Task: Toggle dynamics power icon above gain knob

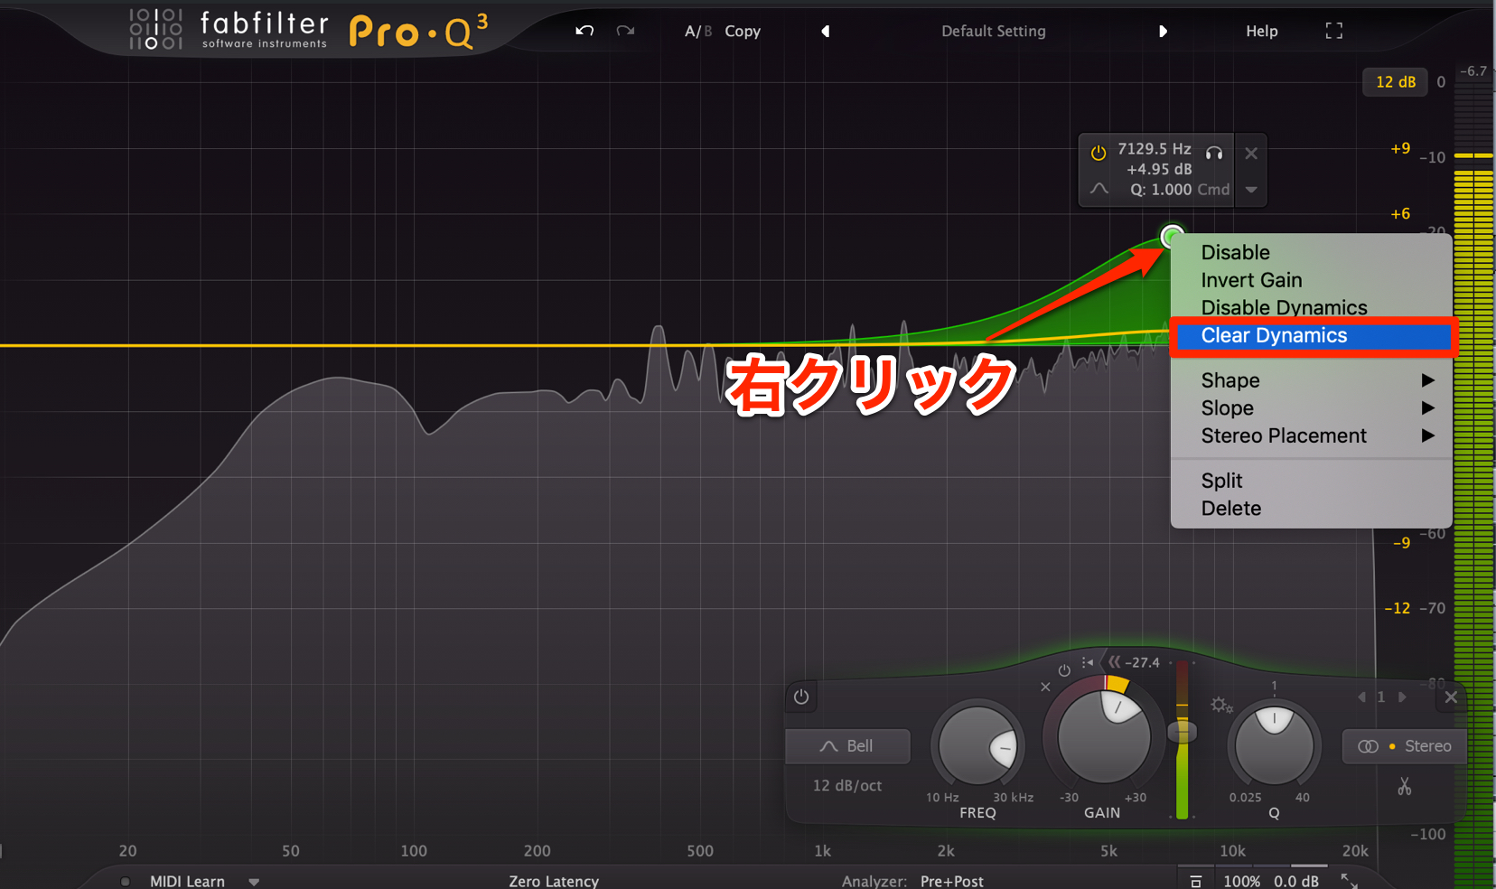Action: [x=1064, y=670]
